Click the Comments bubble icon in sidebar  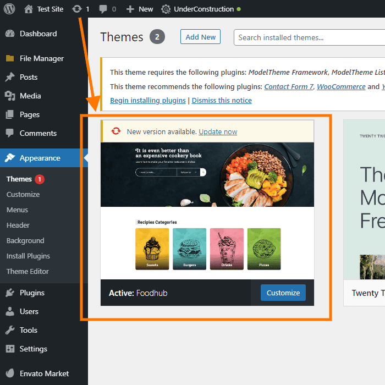coord(10,133)
